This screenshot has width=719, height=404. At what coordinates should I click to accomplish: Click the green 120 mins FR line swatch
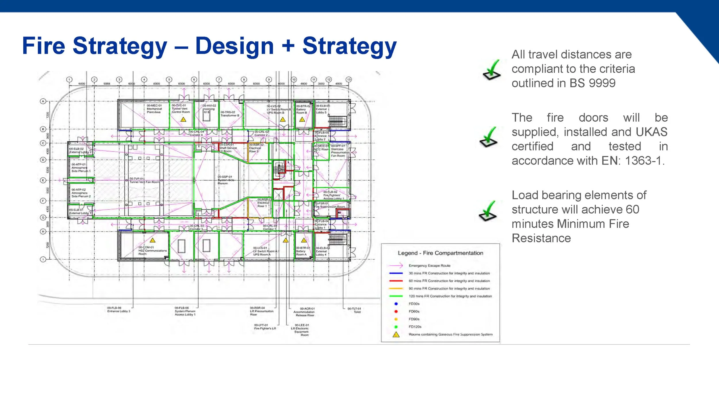(396, 296)
